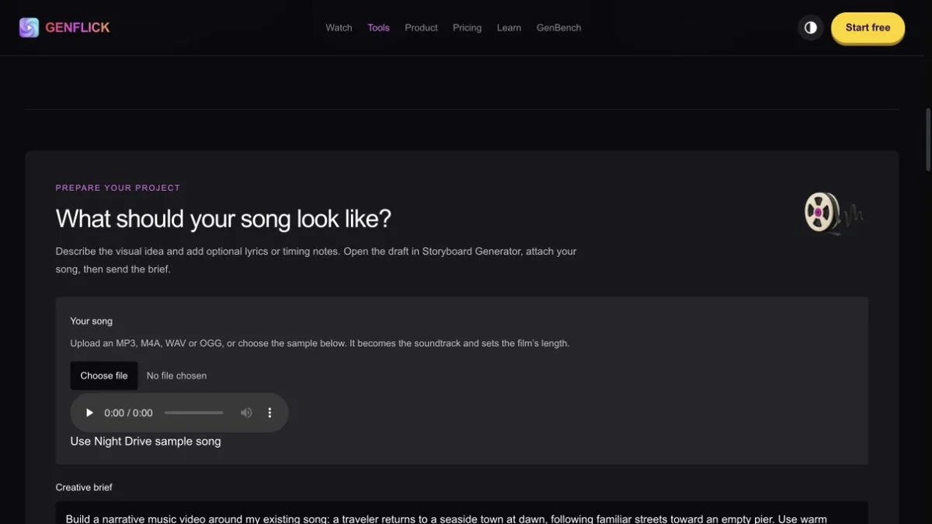Click the 'Your song' label
This screenshot has width=932, height=524.
pyautogui.click(x=92, y=321)
